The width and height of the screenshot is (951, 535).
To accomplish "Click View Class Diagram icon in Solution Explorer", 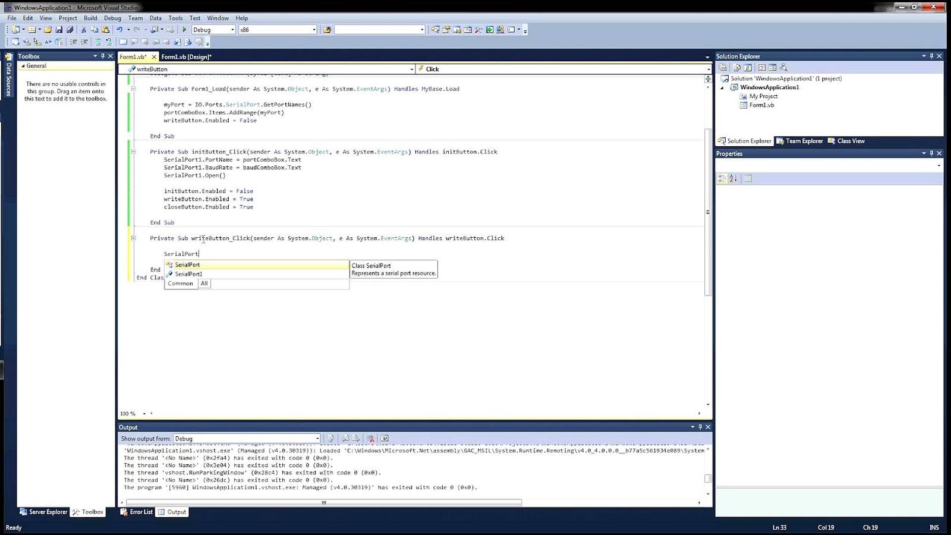I will (x=783, y=68).
